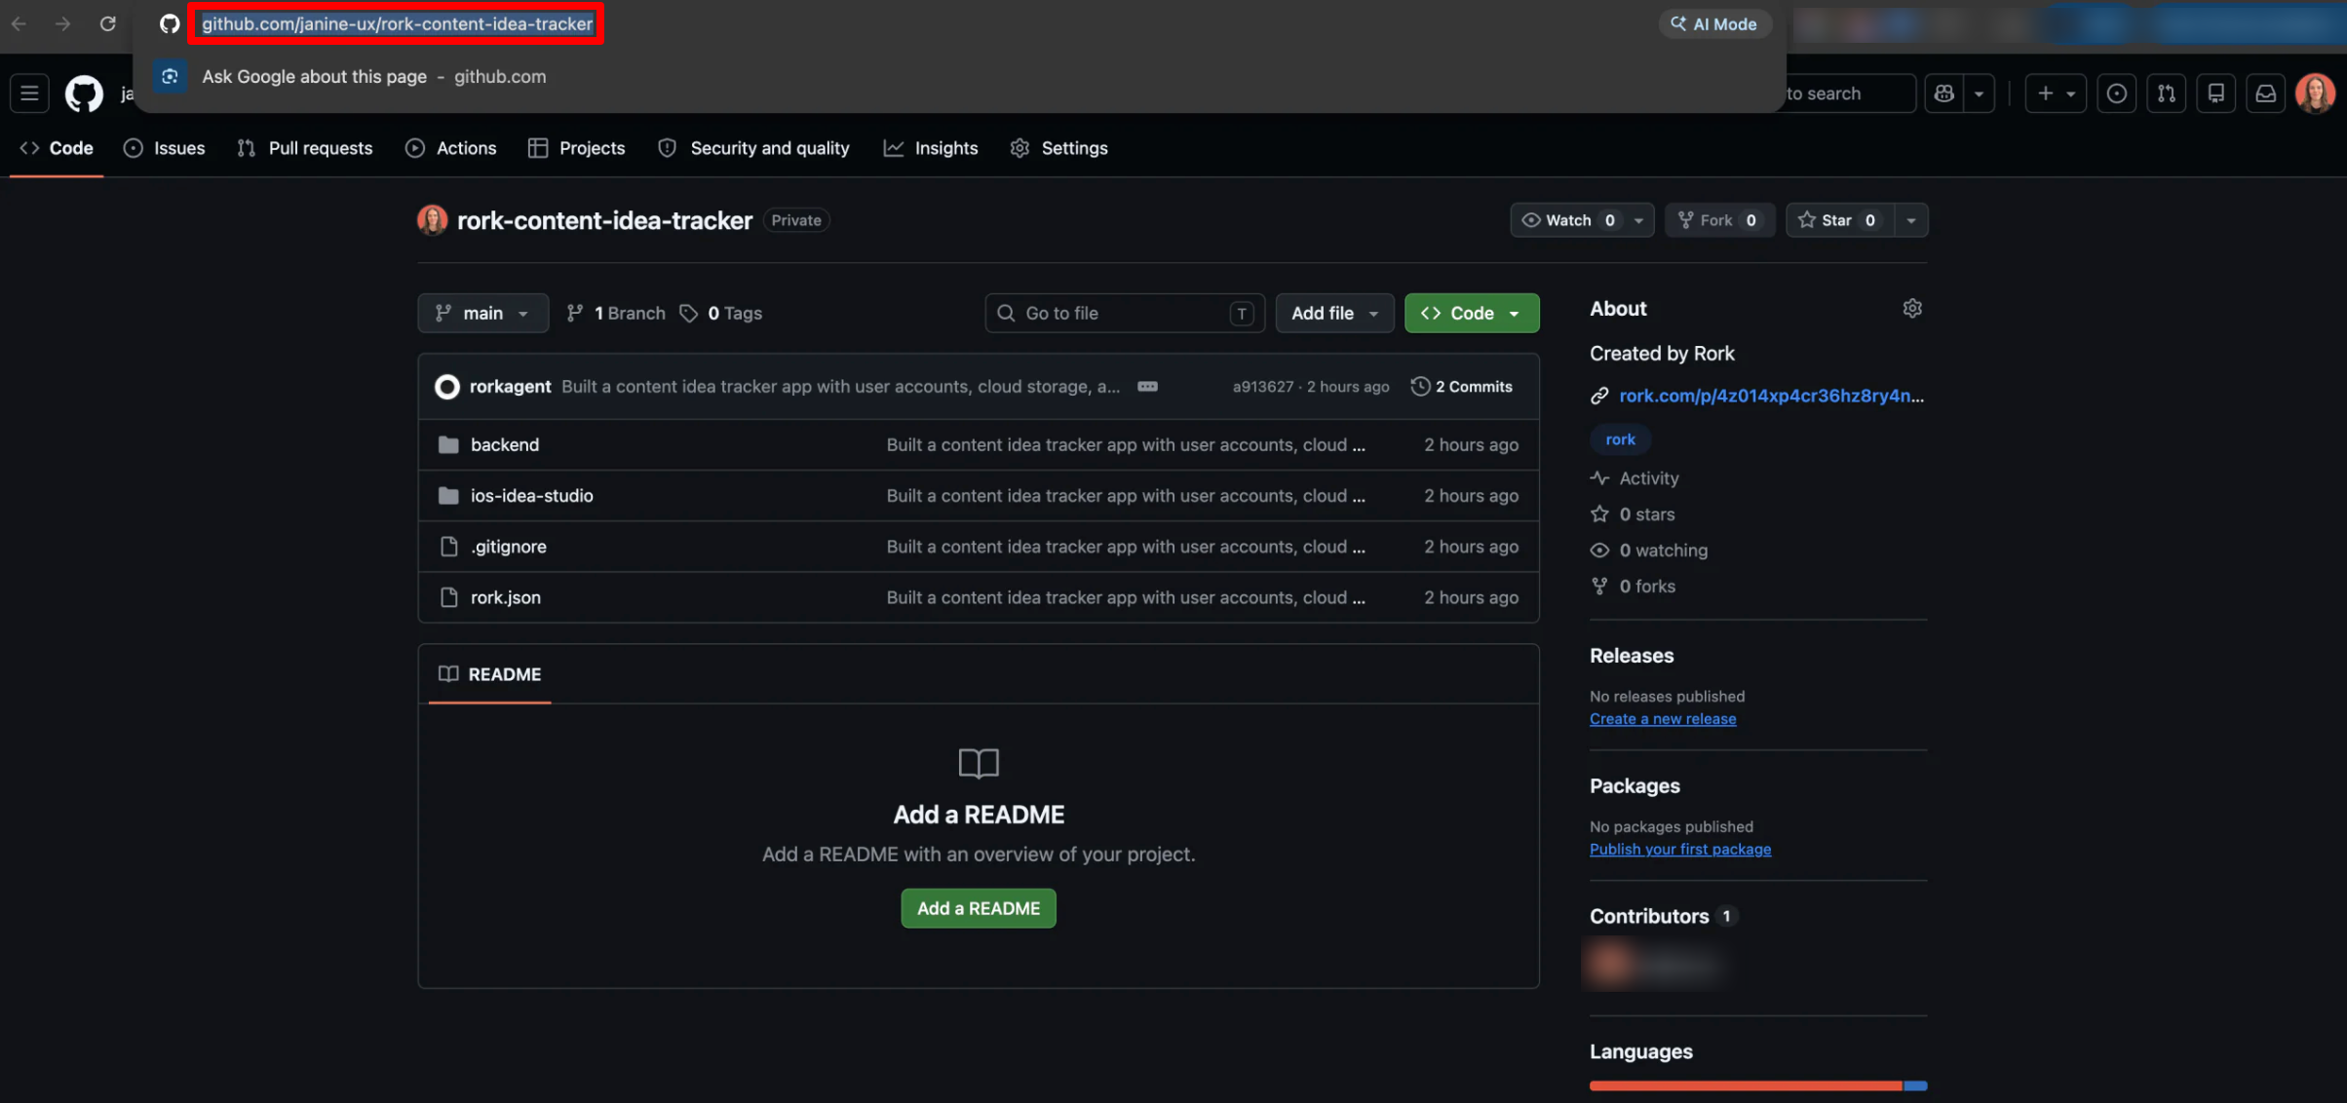Click the commit message for the backend folder
This screenshot has width=2347, height=1103.
(x=1126, y=444)
